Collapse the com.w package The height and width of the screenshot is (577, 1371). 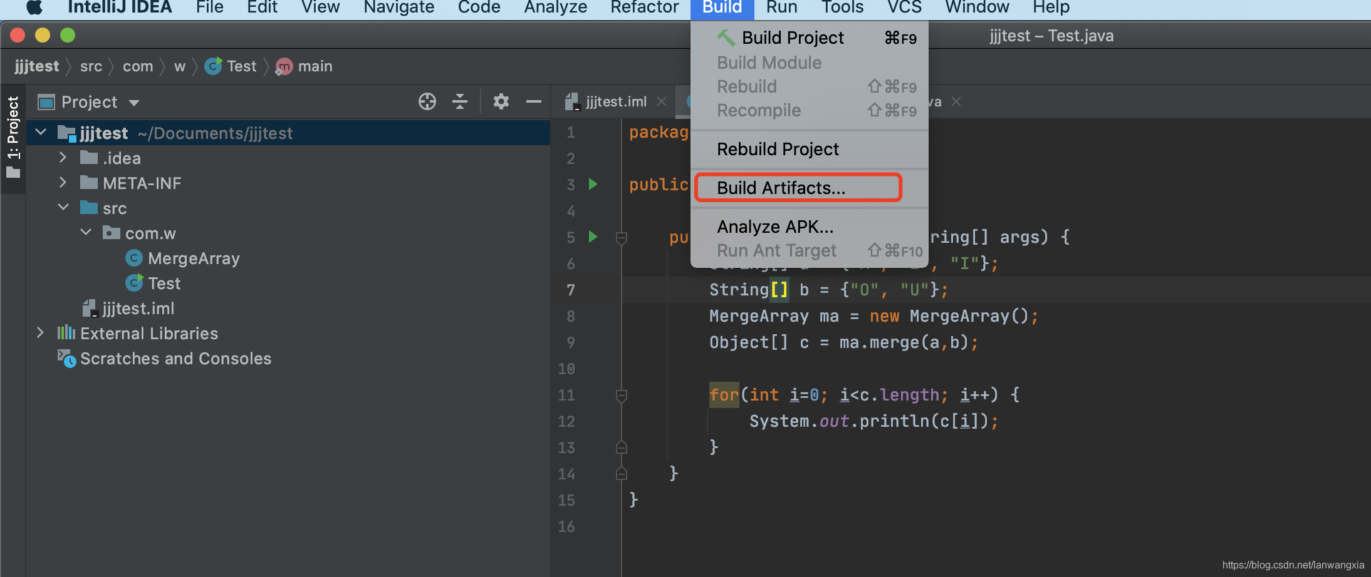pos(86,233)
